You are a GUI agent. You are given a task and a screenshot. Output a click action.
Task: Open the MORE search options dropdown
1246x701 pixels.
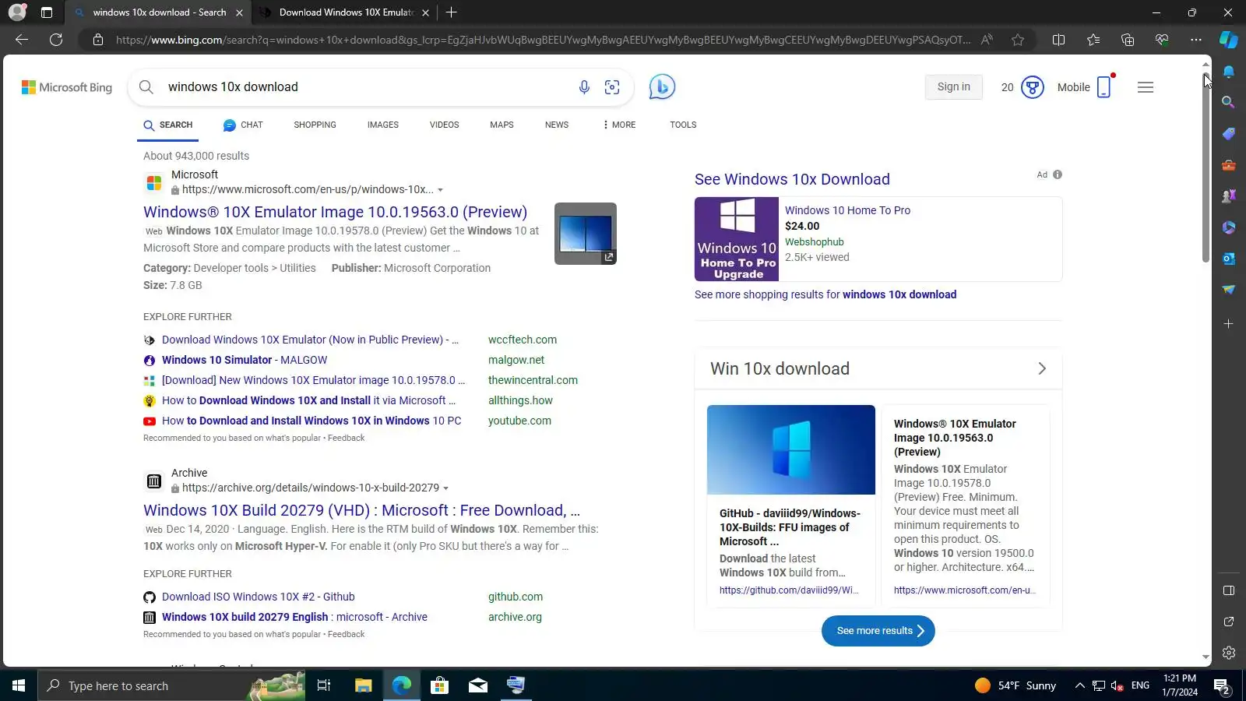[619, 125]
